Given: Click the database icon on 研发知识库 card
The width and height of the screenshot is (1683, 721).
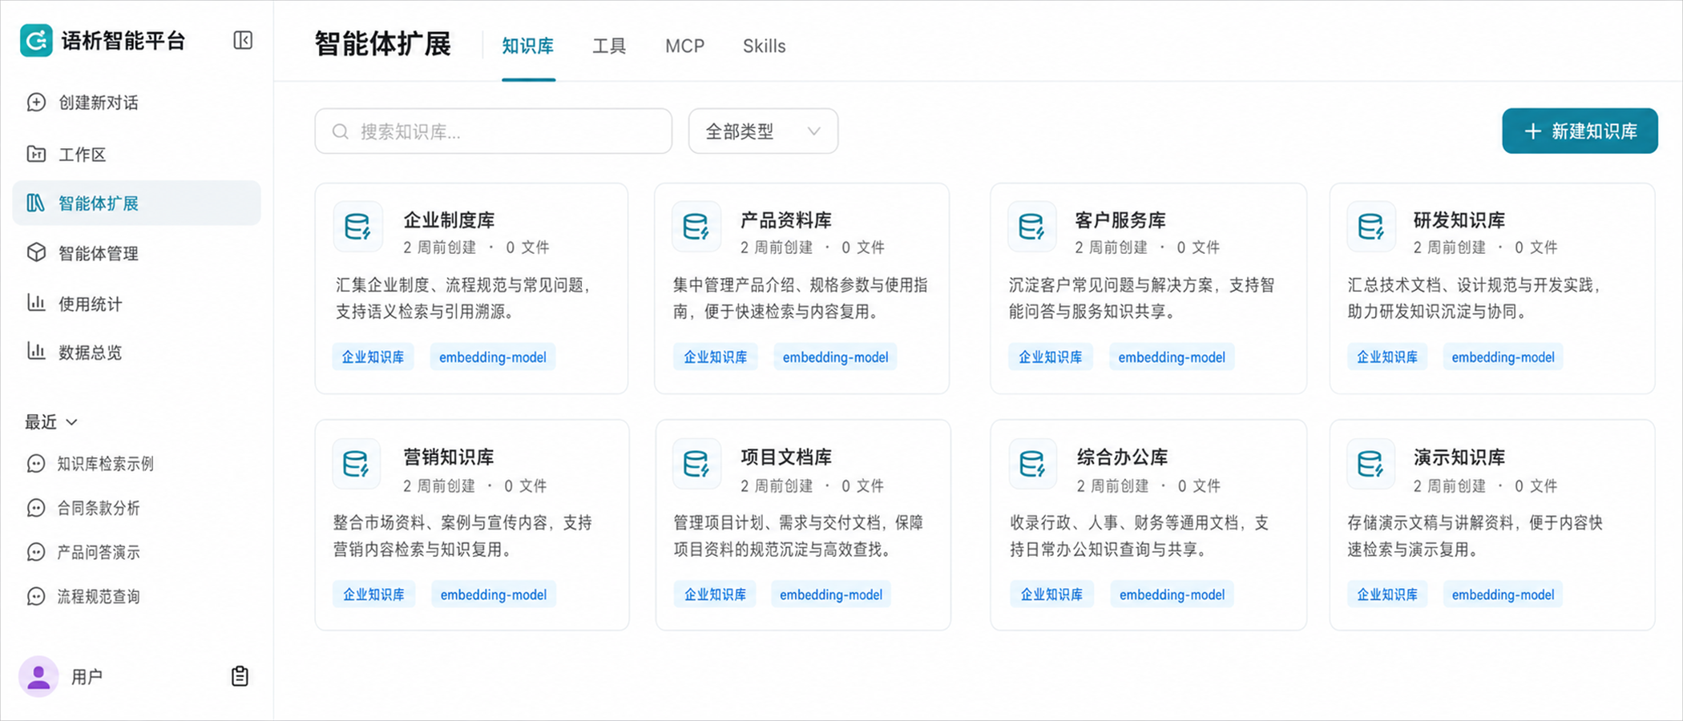Looking at the screenshot, I should coord(1370,227).
